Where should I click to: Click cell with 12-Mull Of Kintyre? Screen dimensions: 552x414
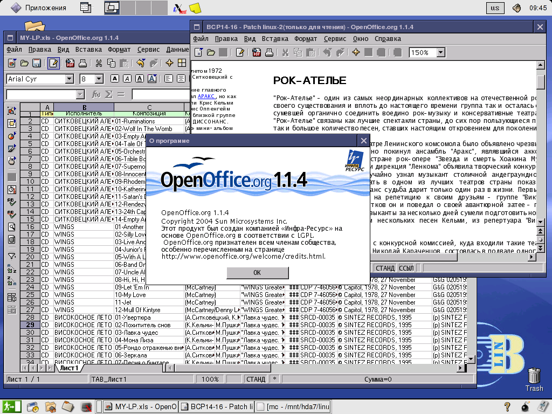coord(149,310)
